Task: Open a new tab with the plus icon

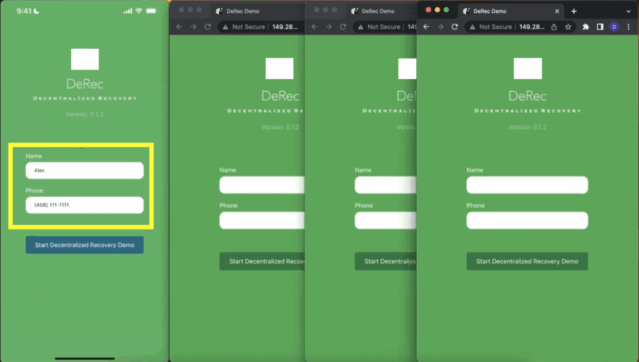Action: (x=573, y=11)
